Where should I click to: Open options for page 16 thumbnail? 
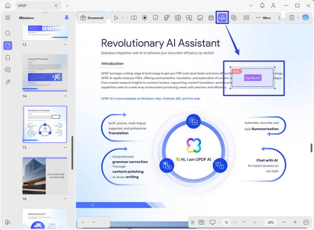(x=65, y=199)
